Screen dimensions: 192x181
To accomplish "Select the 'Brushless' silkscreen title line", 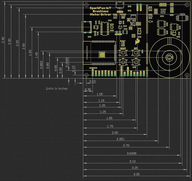I will point(101,11).
